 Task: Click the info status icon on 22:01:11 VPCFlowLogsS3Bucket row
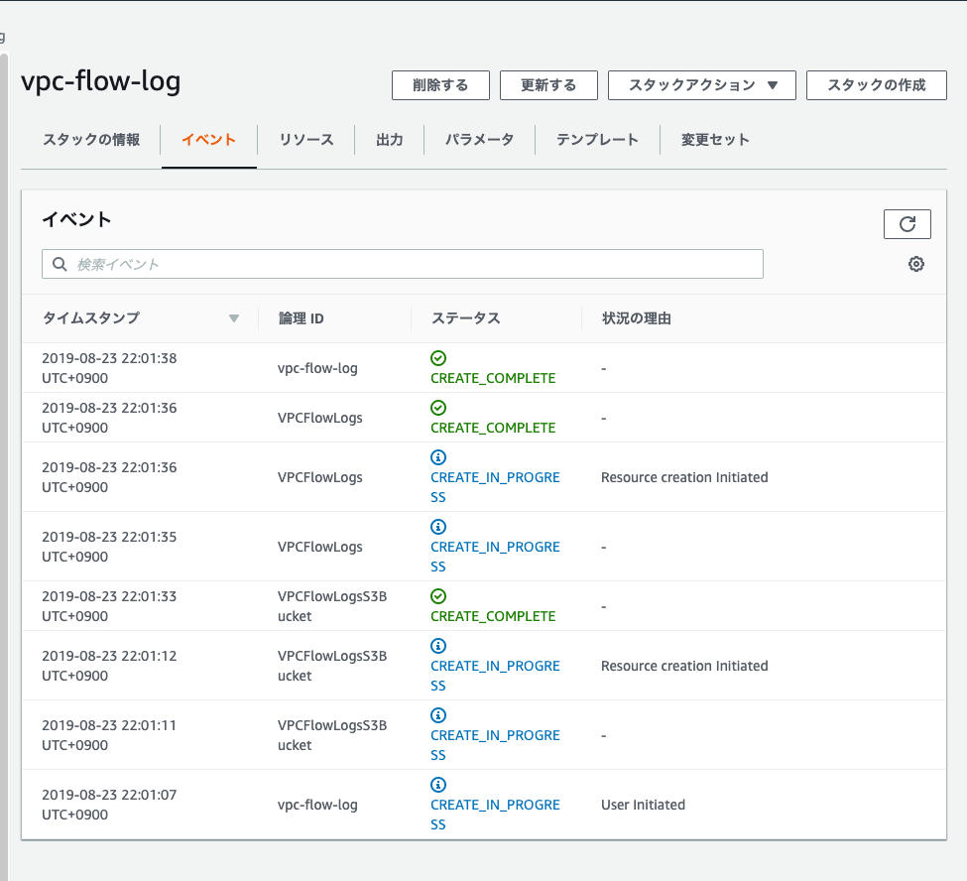tap(438, 715)
